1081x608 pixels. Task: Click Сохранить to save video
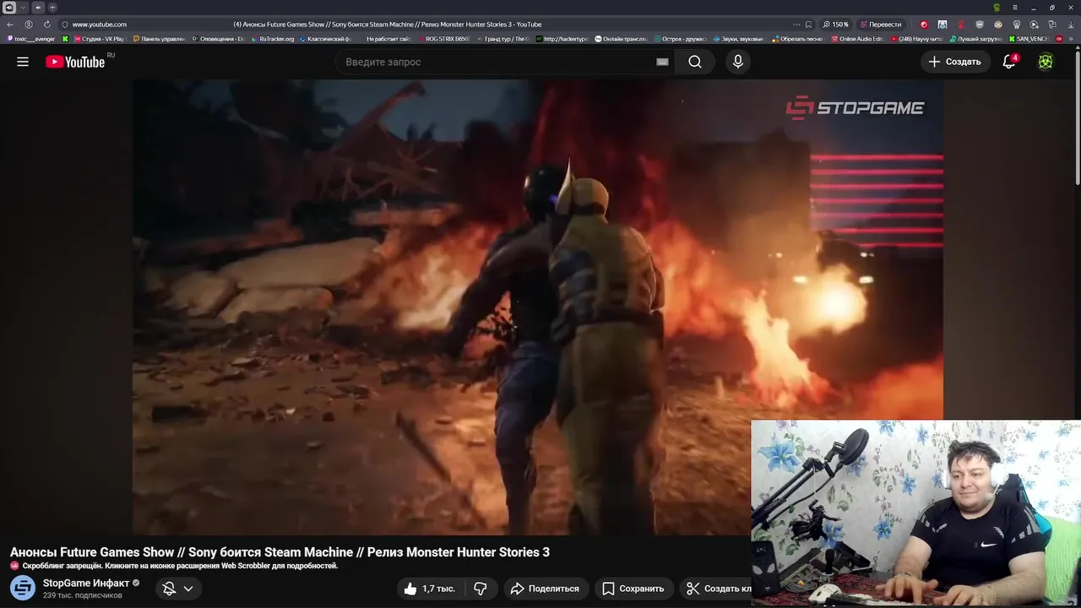tap(633, 589)
